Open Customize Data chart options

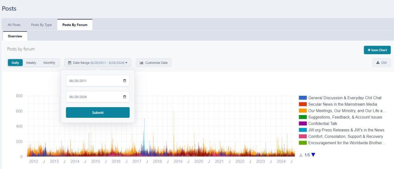click(154, 63)
